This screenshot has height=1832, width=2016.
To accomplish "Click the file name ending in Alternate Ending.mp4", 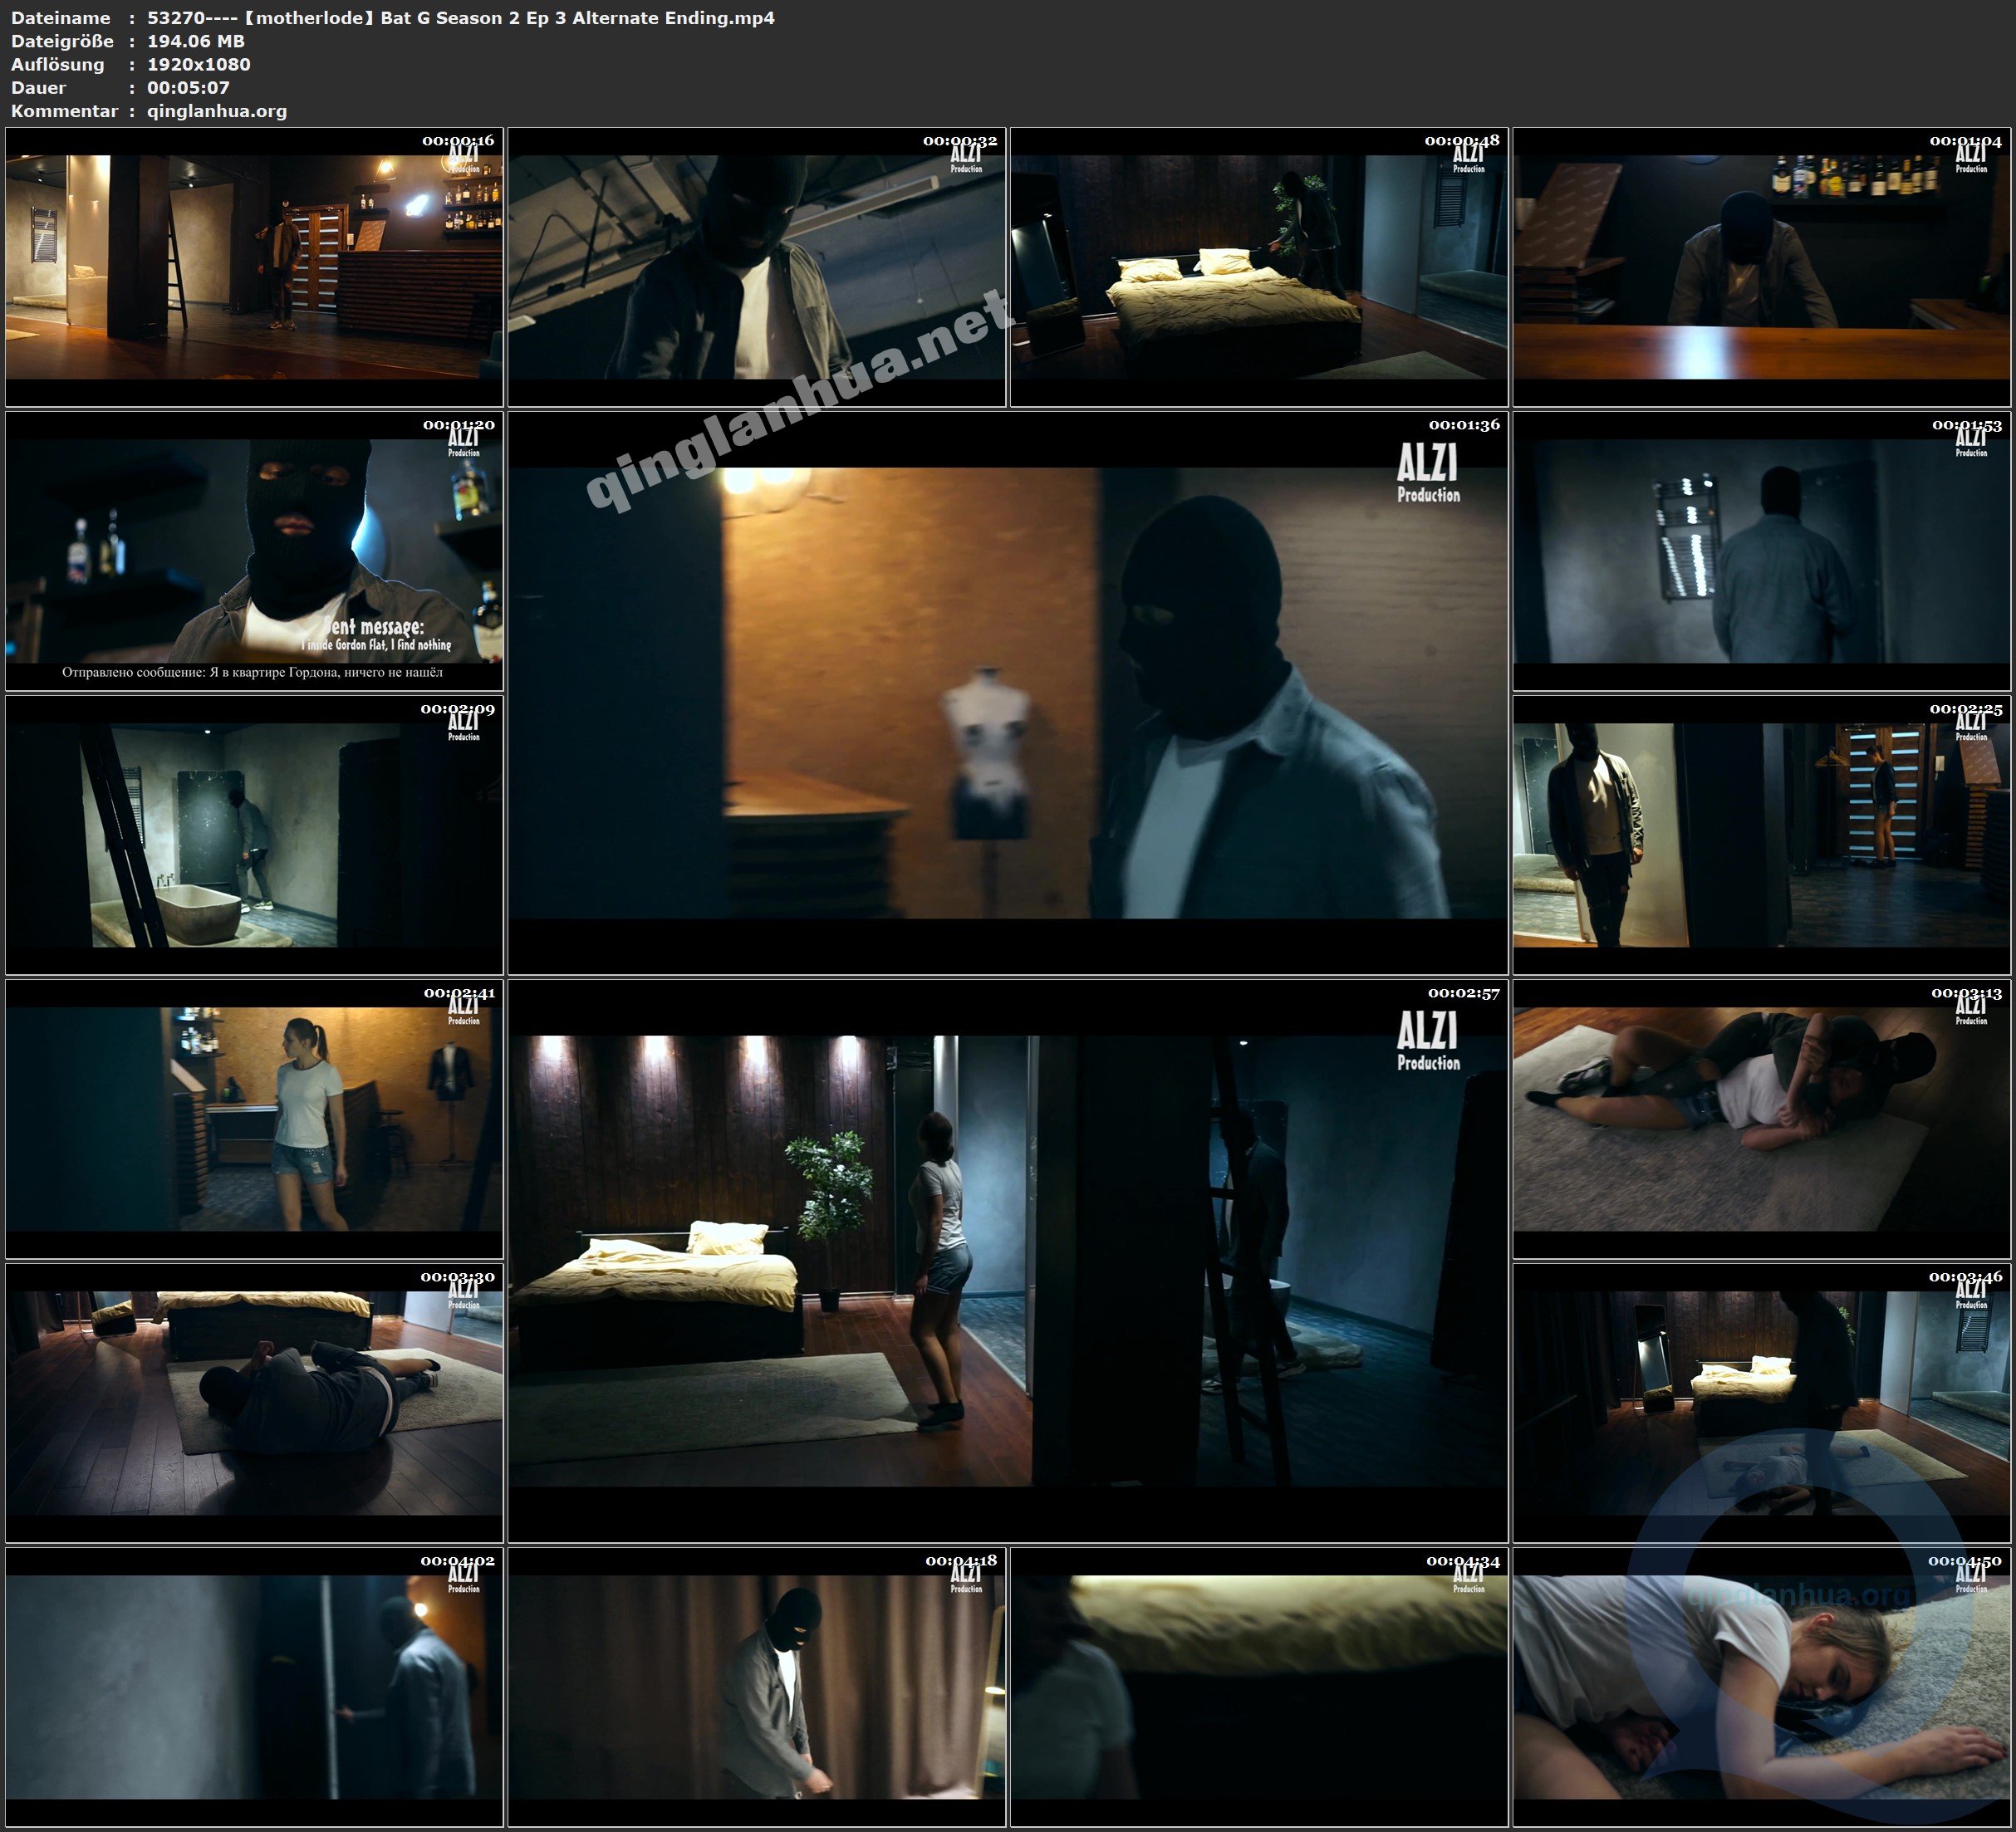I will click(x=461, y=18).
